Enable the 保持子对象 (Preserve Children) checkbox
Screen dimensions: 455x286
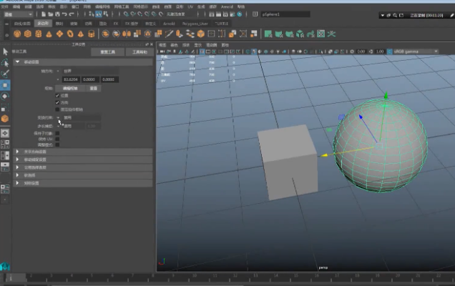[x=57, y=133]
